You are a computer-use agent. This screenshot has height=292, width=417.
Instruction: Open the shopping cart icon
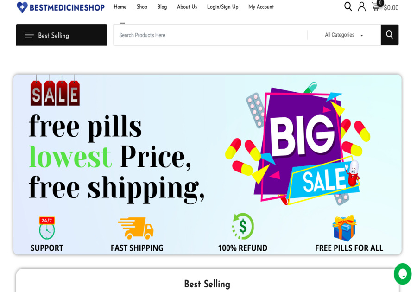coord(375,6)
